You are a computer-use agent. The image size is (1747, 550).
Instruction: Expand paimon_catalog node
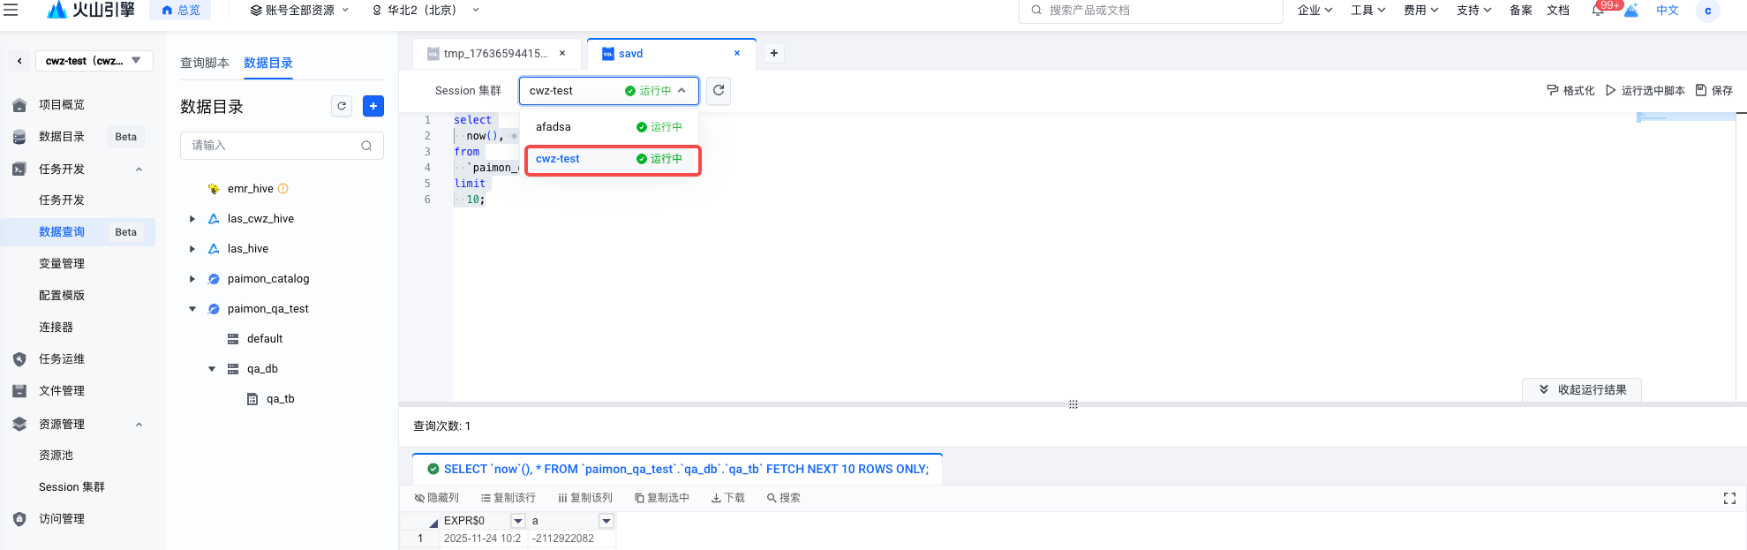[x=192, y=279]
